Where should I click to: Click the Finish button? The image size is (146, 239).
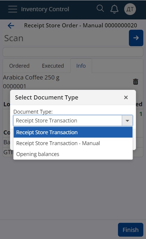131,230
